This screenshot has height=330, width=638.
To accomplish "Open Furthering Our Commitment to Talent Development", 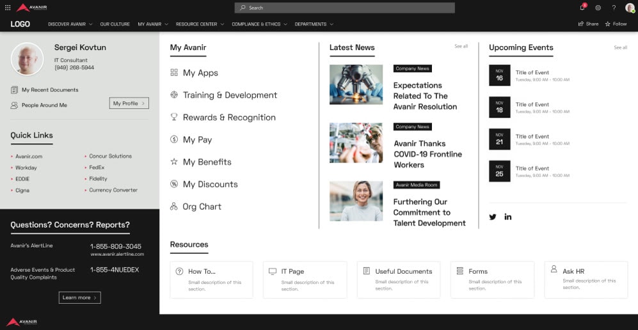I will [429, 212].
